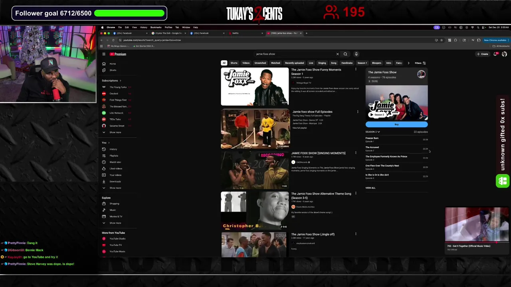Select the All filter chip

pos(224,63)
